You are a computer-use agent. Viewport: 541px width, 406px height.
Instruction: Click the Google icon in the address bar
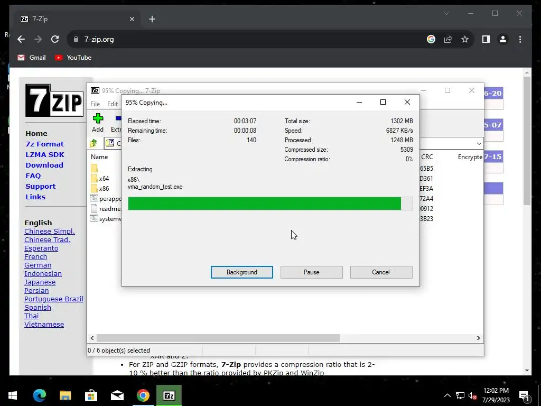tap(431, 39)
